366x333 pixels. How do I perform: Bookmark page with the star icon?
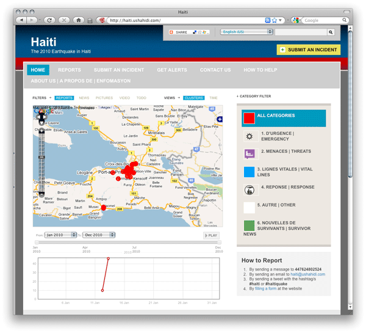click(274, 20)
